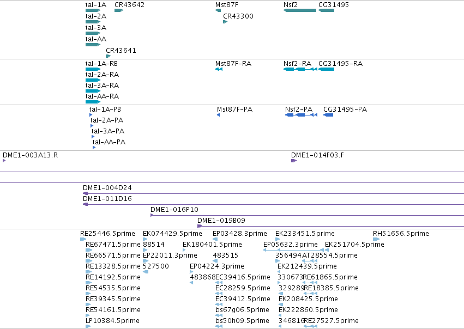Select the EP04224.3prime EST

coord(191,272)
